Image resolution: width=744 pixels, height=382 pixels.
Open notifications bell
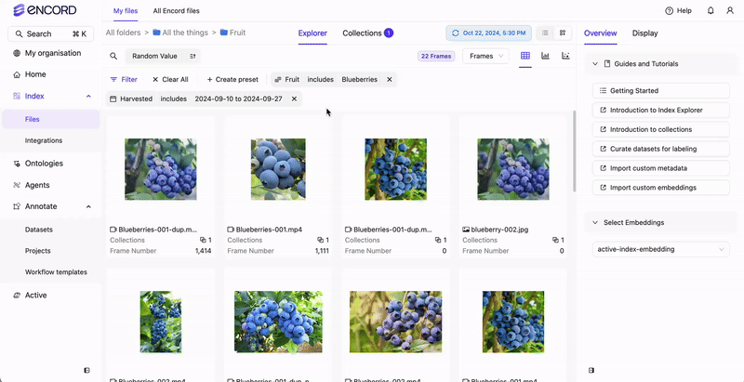coord(711,10)
